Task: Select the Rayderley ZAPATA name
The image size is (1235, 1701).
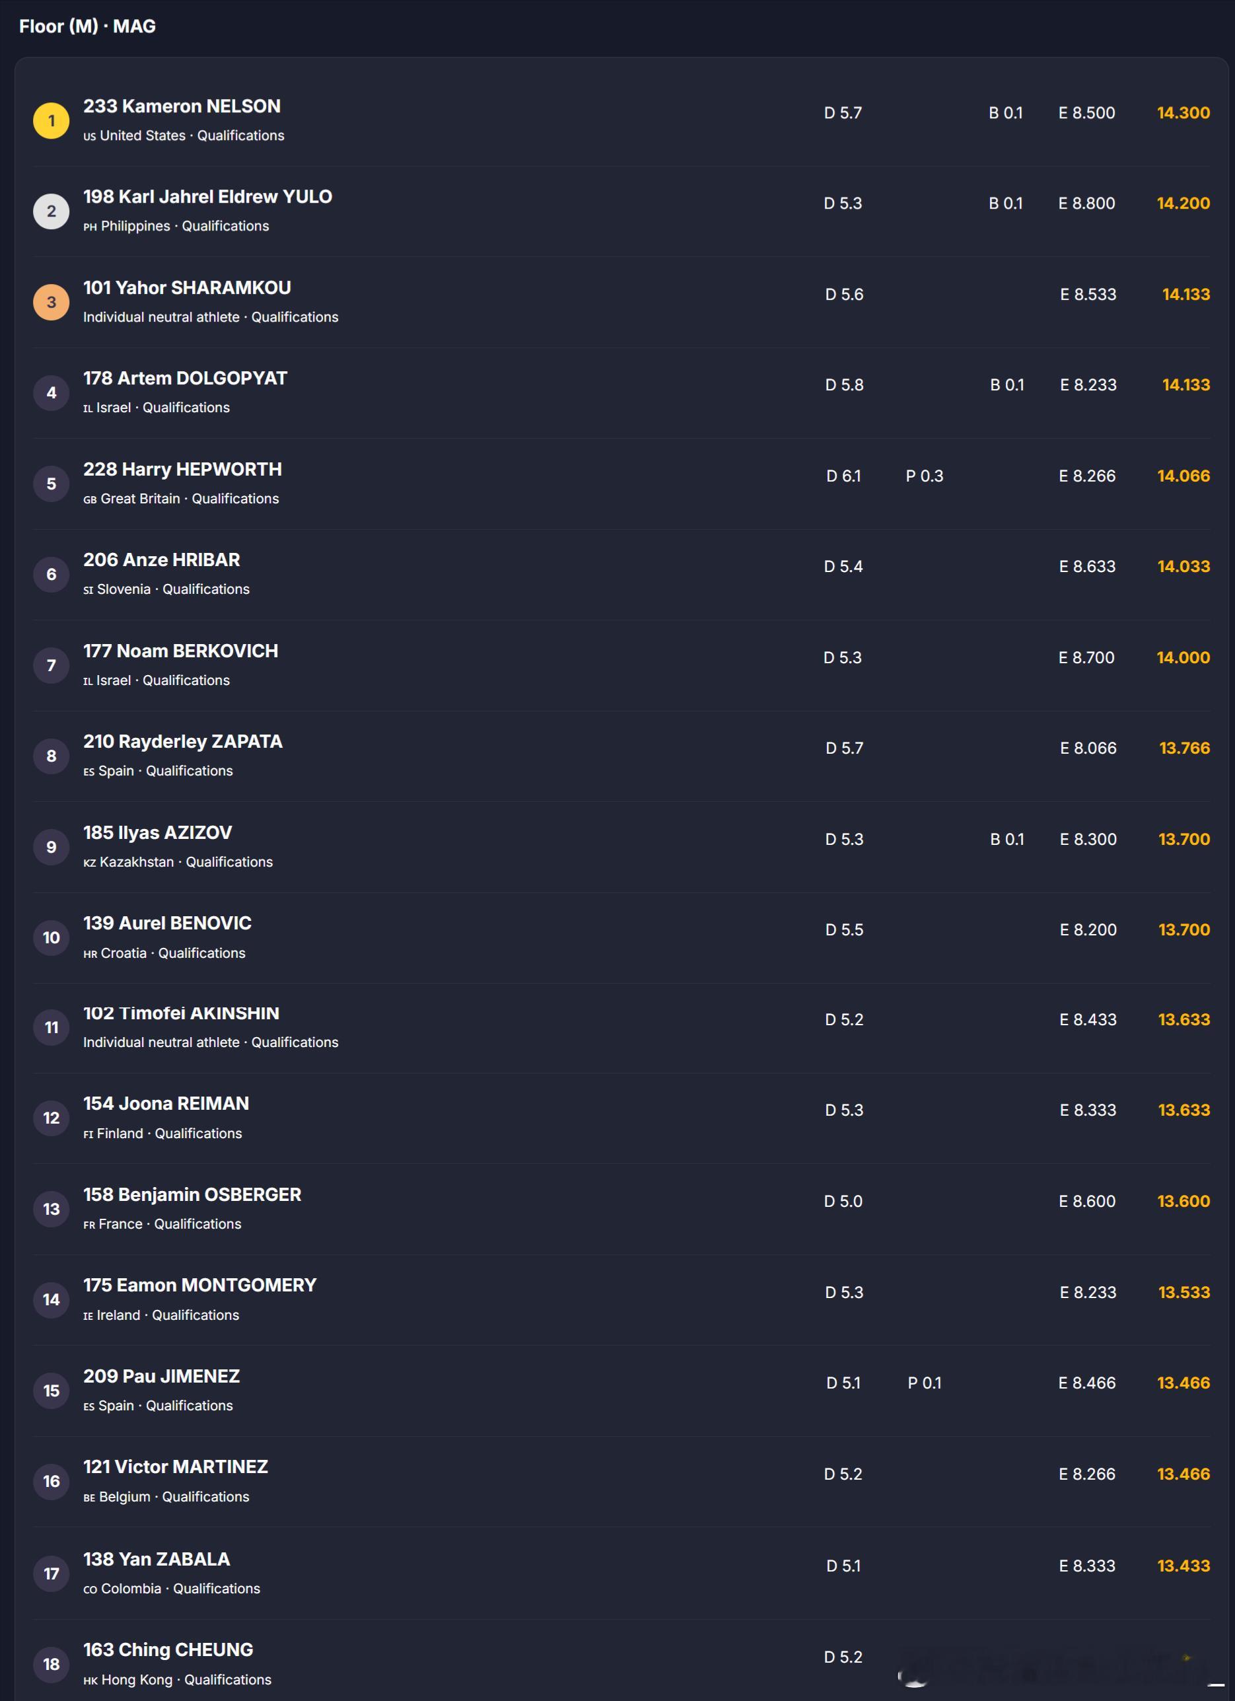Action: pyautogui.click(x=182, y=742)
